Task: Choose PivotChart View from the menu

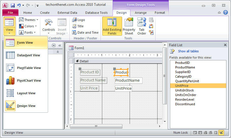Action: (x=26, y=80)
